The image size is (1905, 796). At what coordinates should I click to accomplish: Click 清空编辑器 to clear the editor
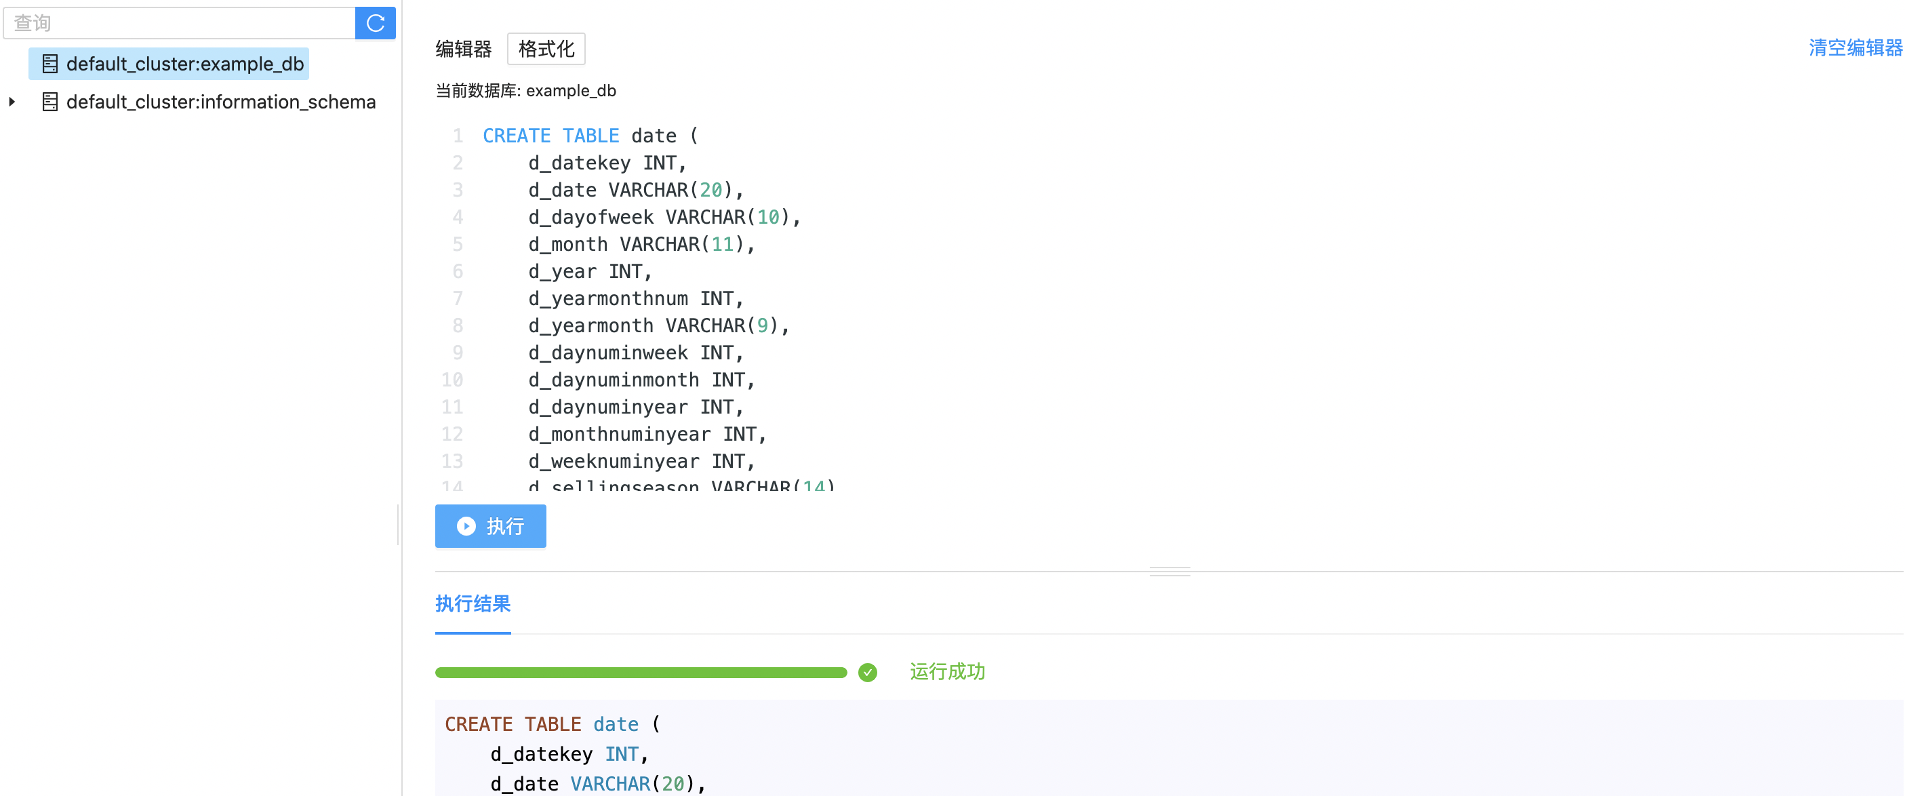pos(1855,48)
